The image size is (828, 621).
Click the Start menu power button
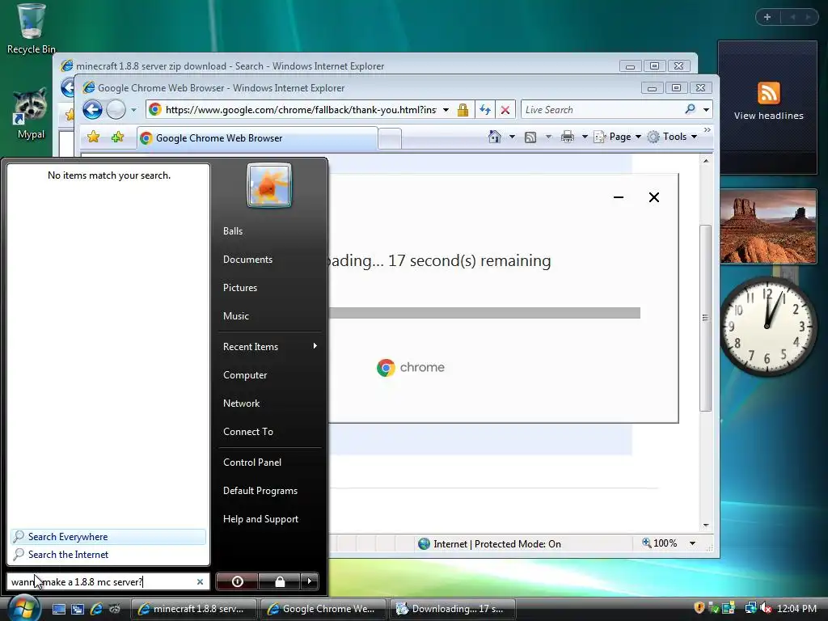[237, 581]
